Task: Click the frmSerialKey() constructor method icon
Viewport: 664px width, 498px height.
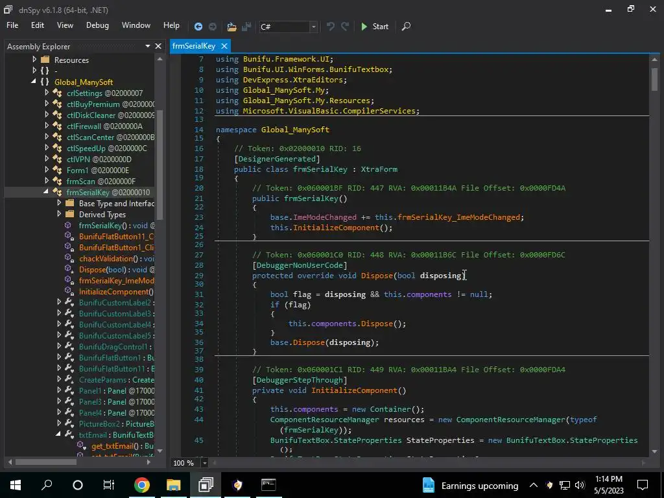Action: (67, 225)
